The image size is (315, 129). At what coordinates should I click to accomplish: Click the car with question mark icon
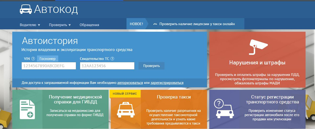pos(225,109)
